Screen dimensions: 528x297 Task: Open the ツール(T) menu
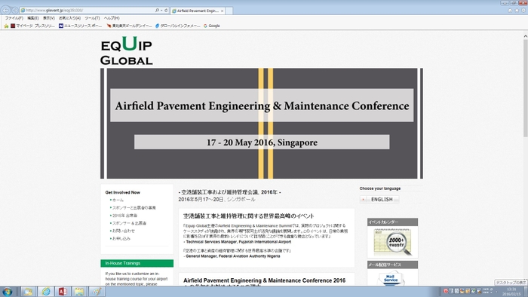(x=92, y=18)
